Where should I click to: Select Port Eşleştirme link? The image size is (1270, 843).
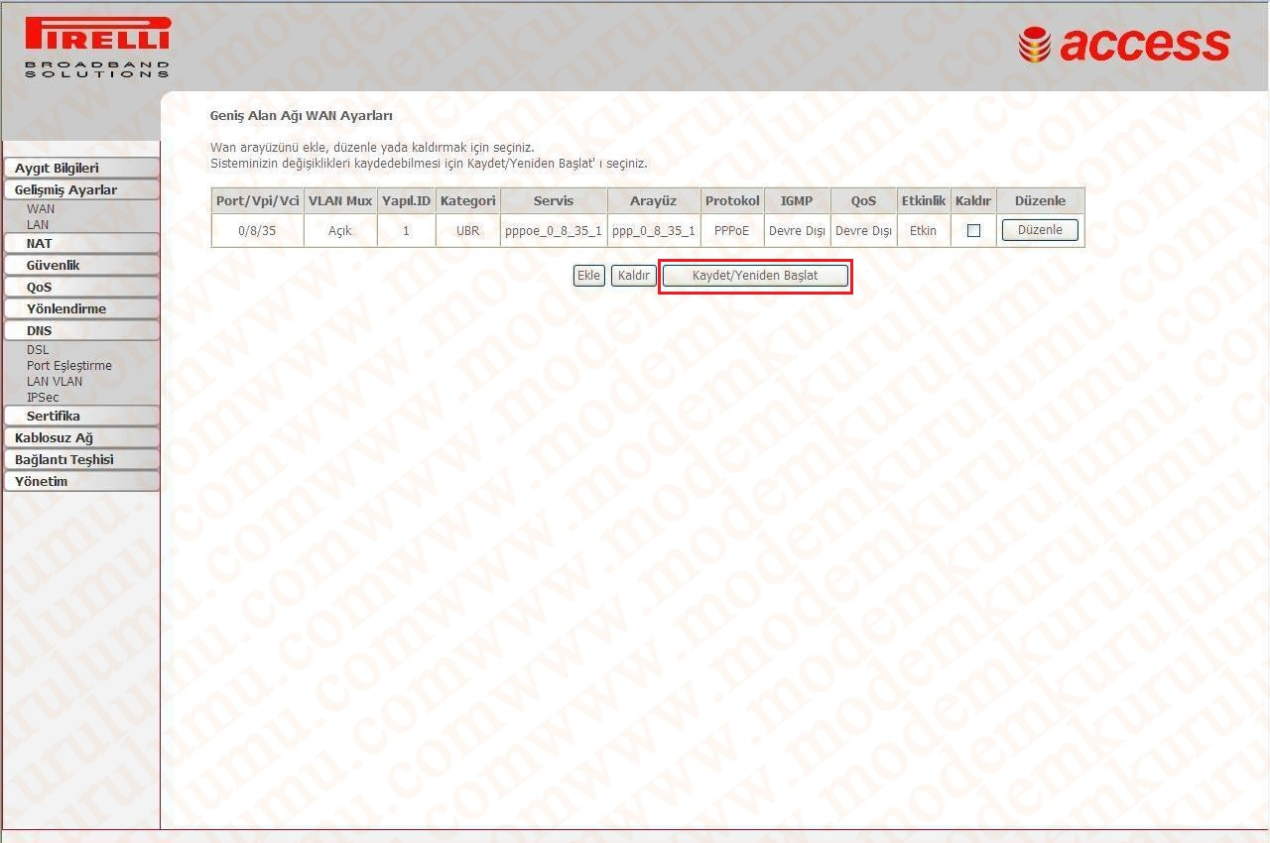(69, 366)
